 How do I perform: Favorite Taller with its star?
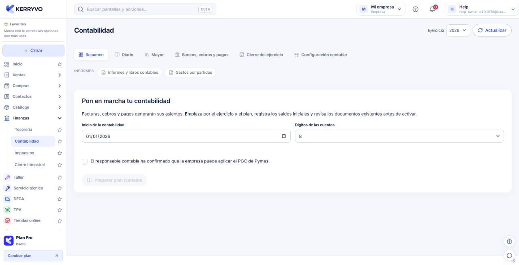tap(60, 177)
